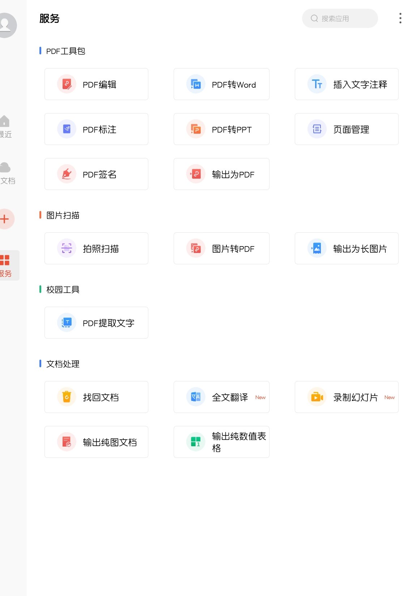The image size is (416, 596).
Task: Launch the 页面管理 service
Action: pos(347,129)
